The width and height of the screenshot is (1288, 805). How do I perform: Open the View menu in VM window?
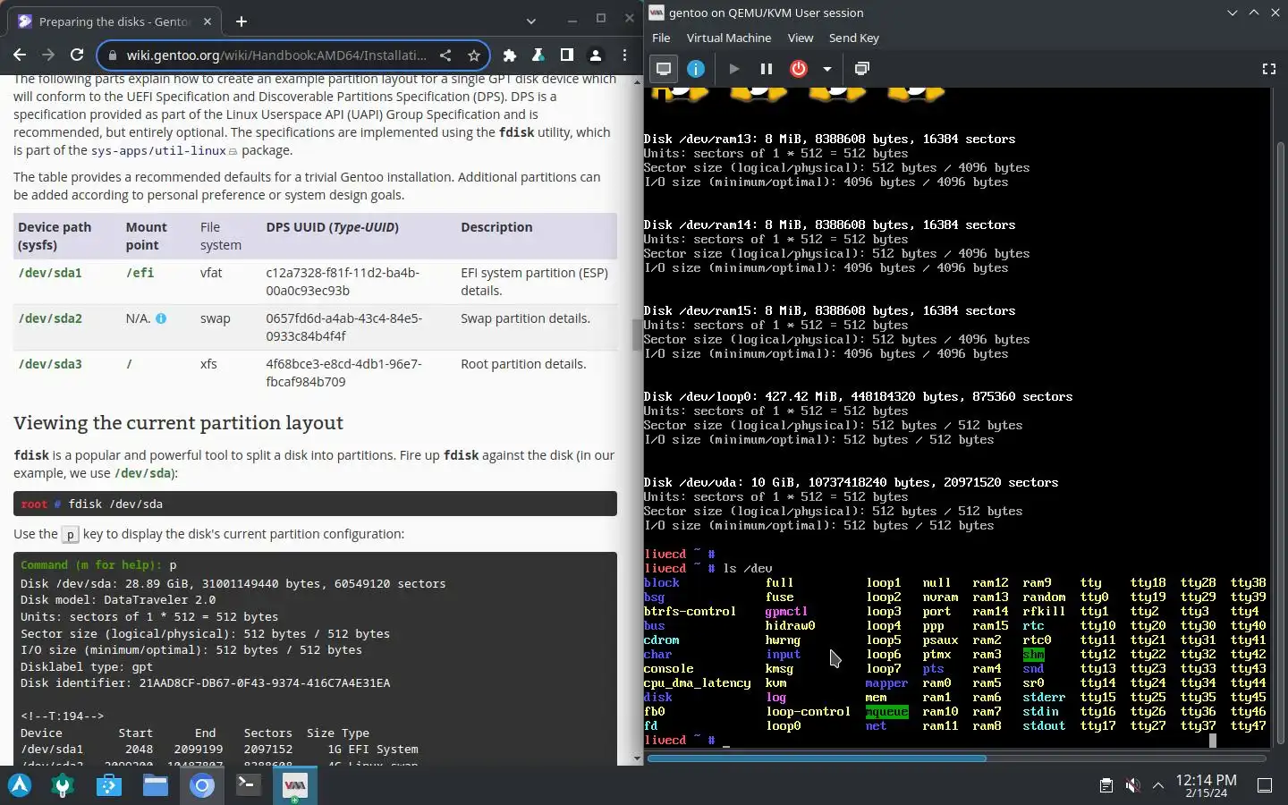(x=801, y=38)
